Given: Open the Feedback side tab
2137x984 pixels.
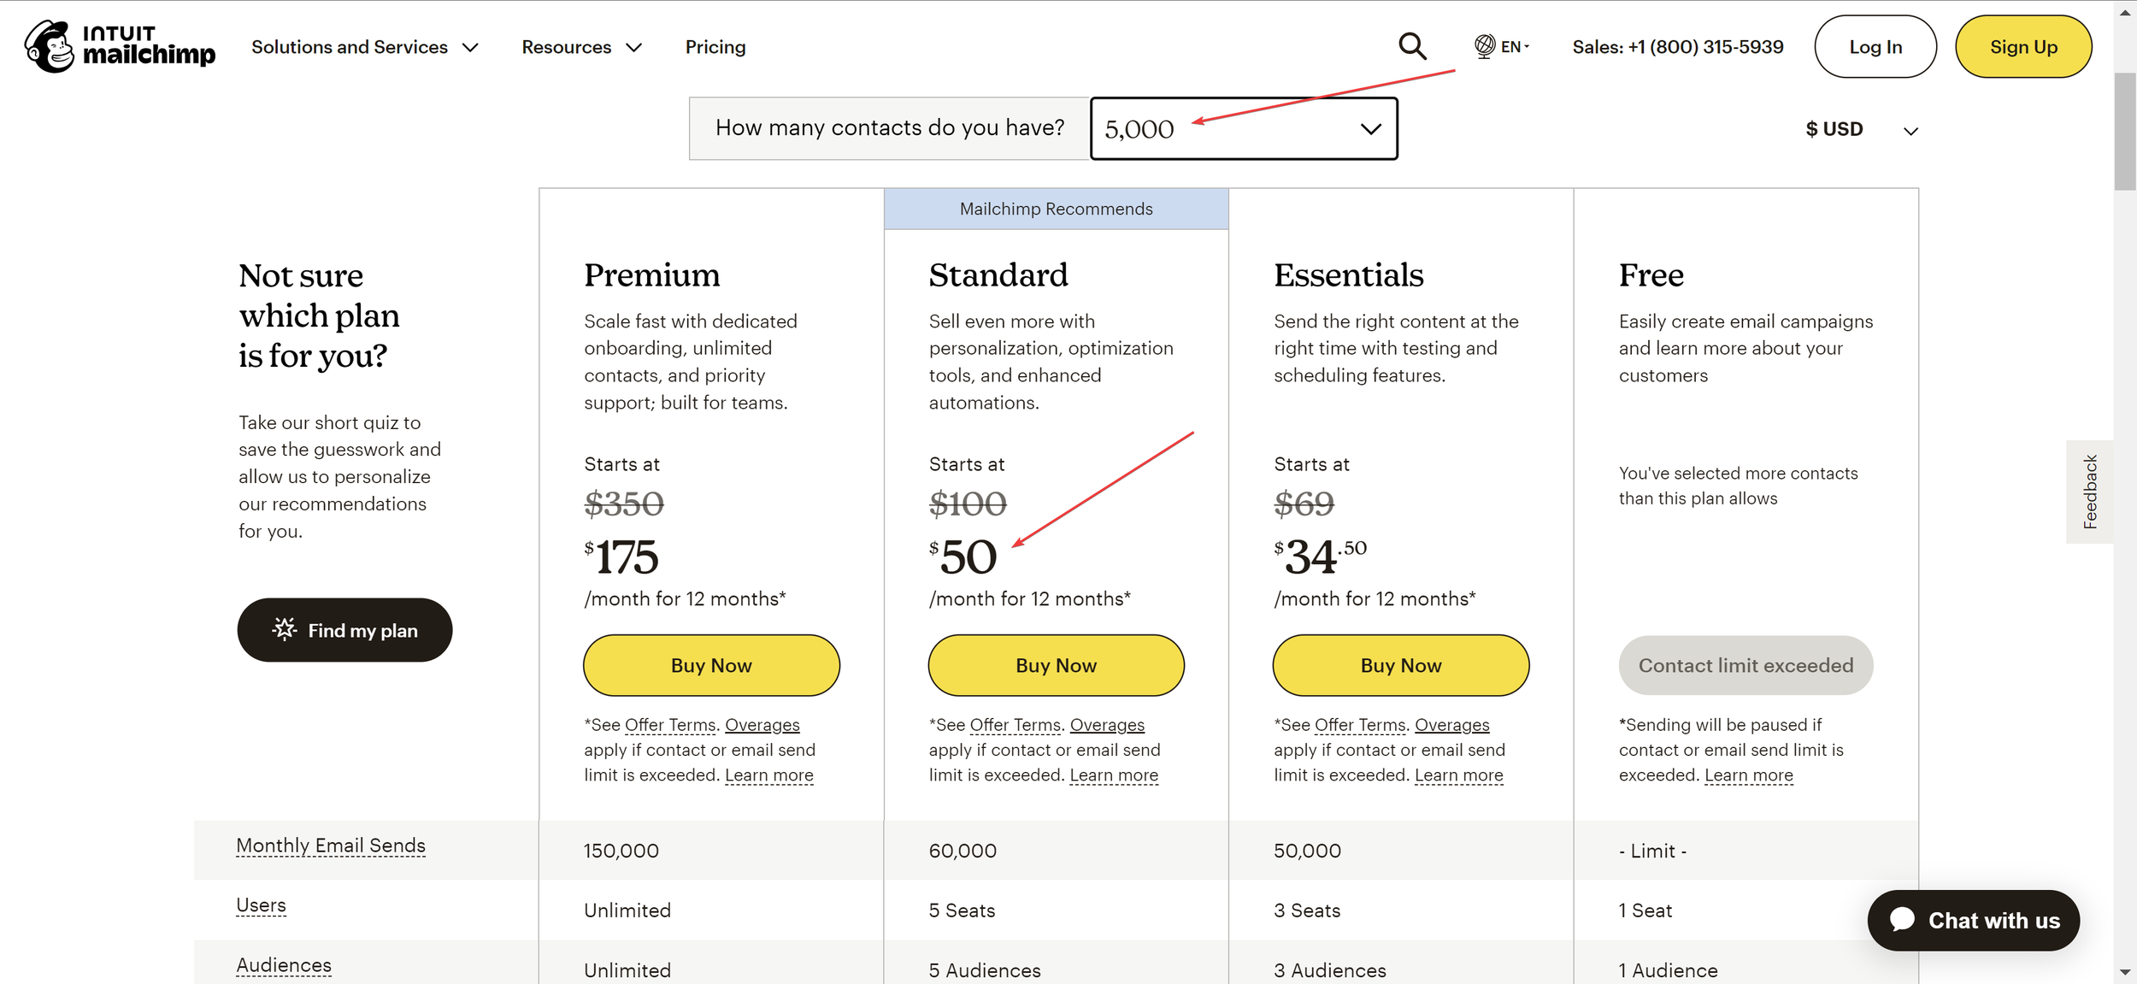Looking at the screenshot, I should (2089, 492).
